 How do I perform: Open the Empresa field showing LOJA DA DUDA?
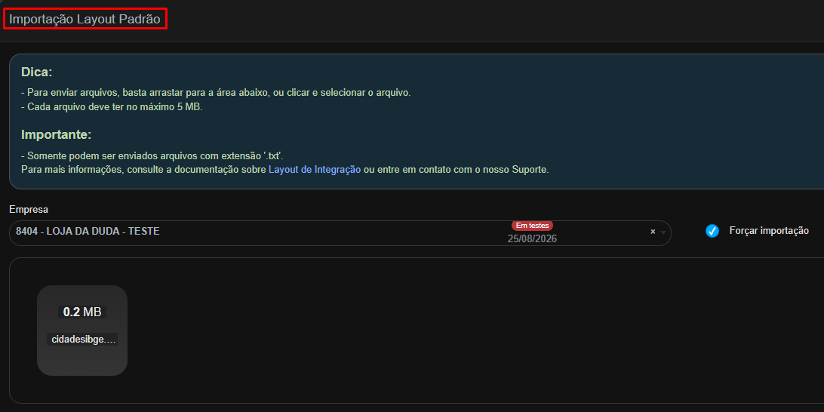point(340,233)
